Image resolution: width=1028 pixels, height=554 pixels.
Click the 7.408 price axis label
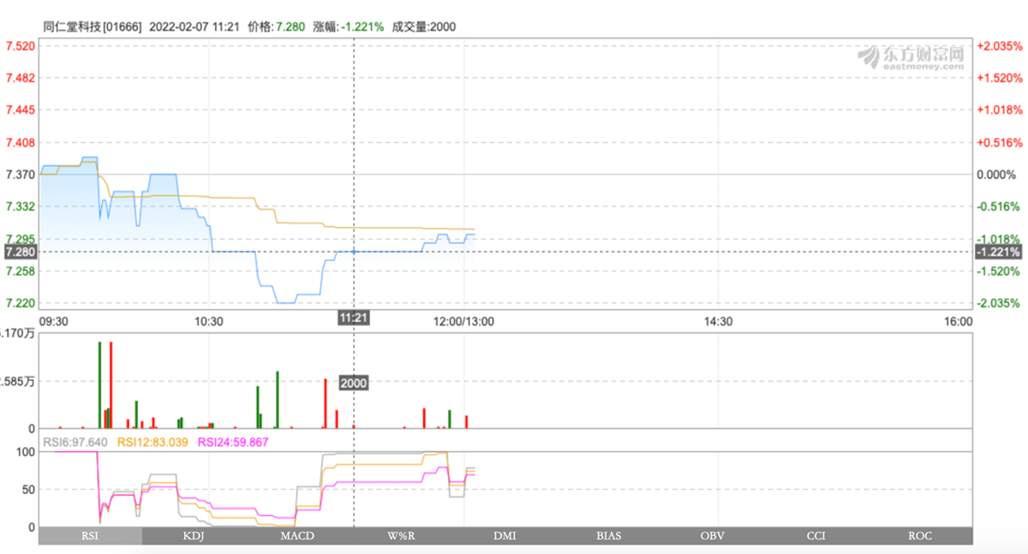[x=21, y=142]
